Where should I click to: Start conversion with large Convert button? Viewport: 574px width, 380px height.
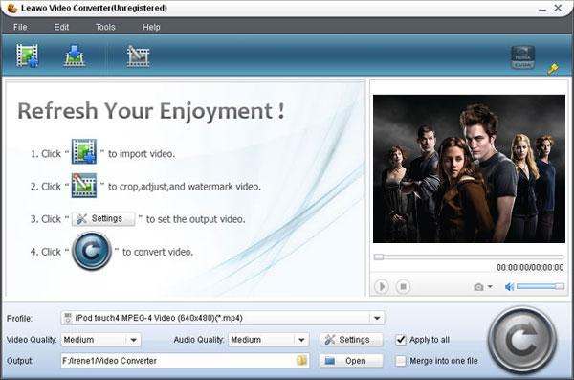[522, 341]
